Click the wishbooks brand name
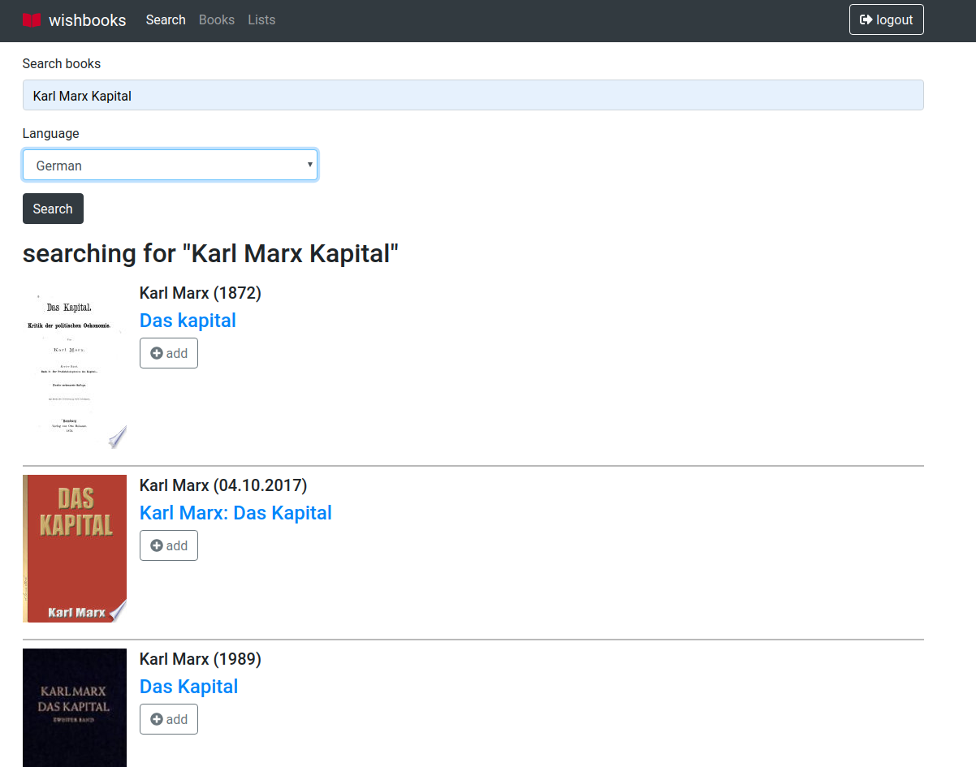This screenshot has height=767, width=976. coord(87,20)
